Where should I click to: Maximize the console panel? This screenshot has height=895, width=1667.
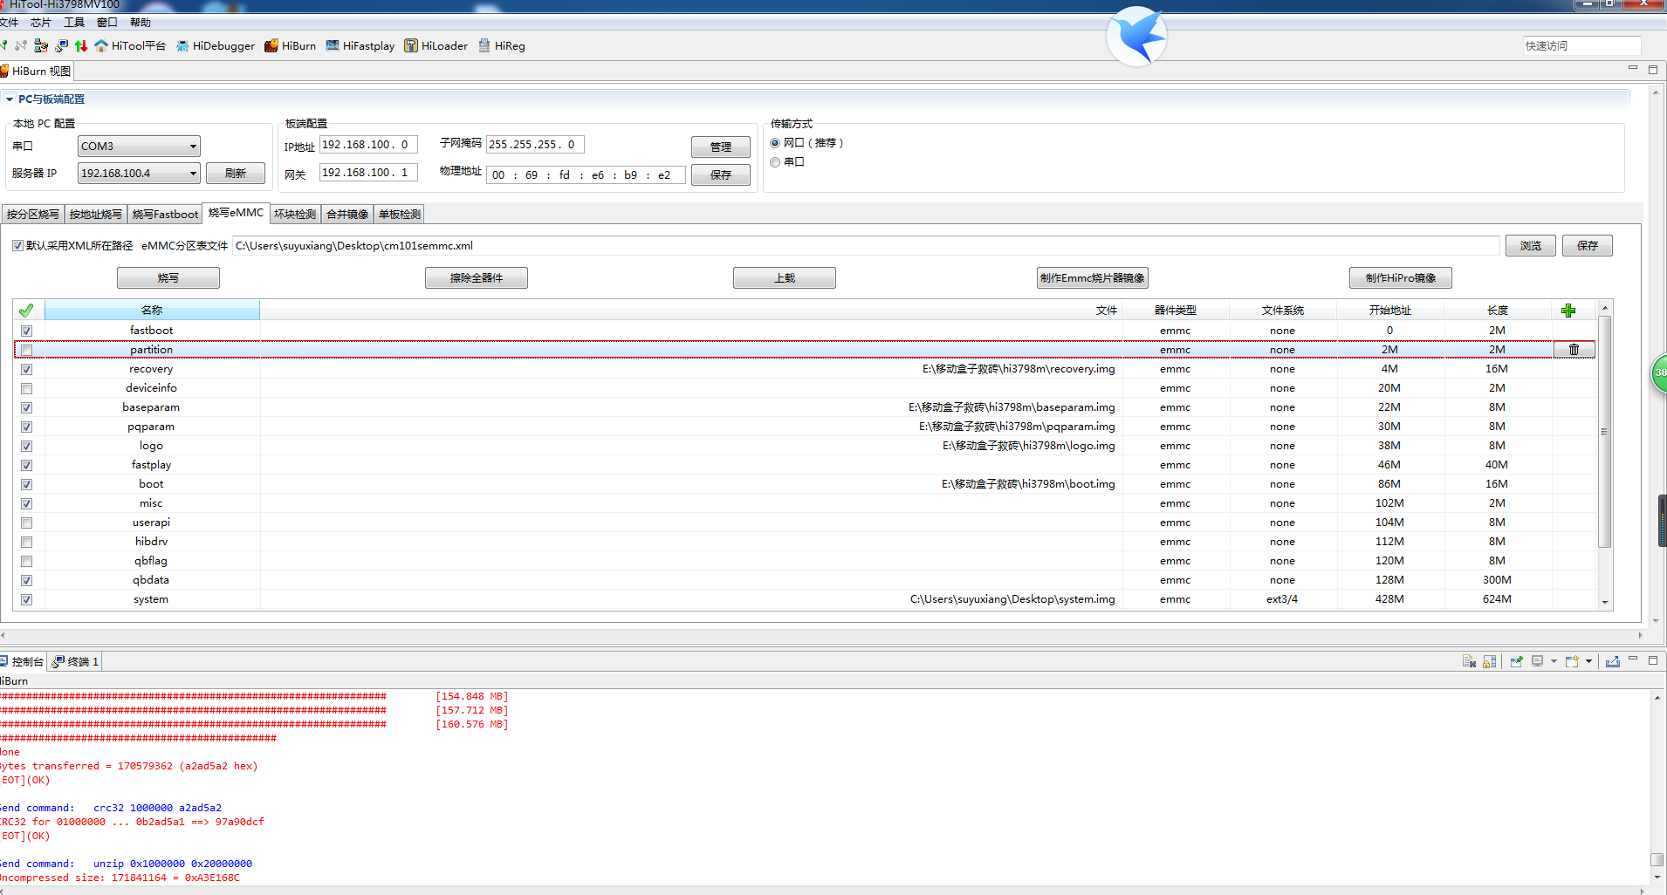[x=1653, y=660]
